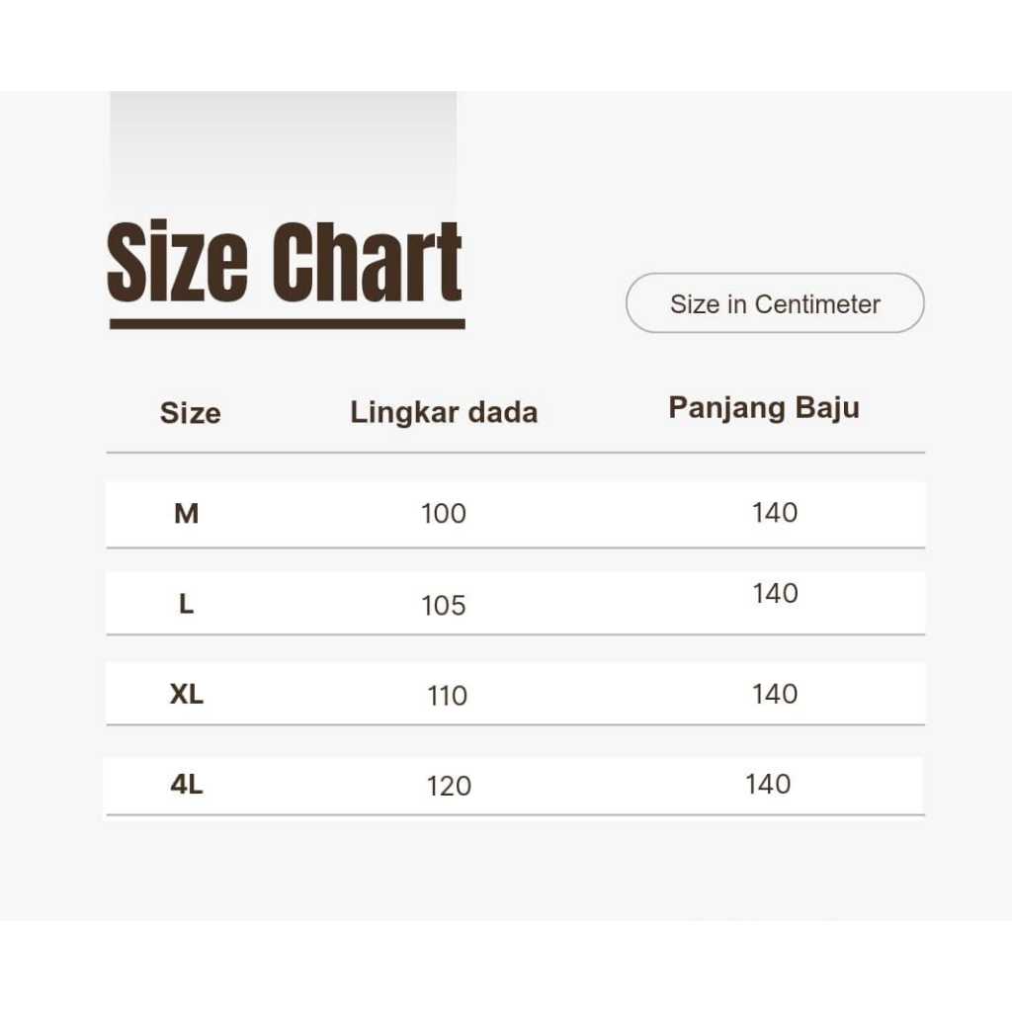Screen dimensions: 1012x1012
Task: Click the L size row label
Action: (186, 605)
